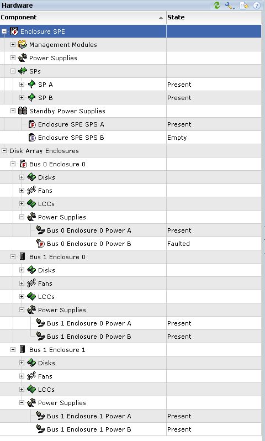Select the Enclosure SPE root row
Screen dimensions: 265x441
(131, 31)
